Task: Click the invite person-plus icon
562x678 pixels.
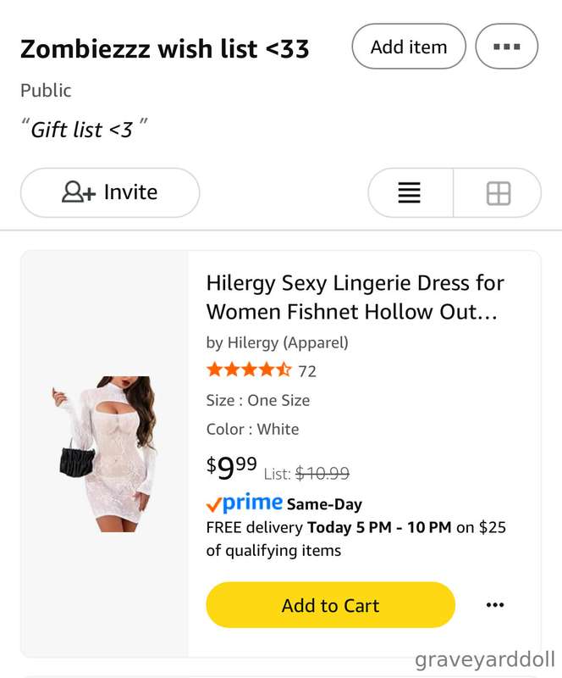Action: point(78,192)
